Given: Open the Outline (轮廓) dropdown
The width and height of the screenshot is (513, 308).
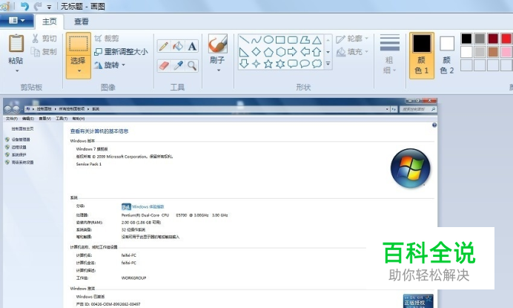Looking at the screenshot, I should 352,39.
